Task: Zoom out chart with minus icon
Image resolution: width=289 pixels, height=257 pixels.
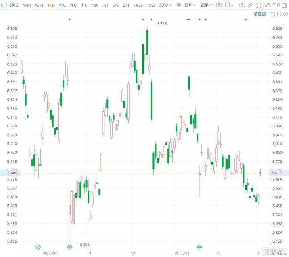Action: click(x=279, y=14)
